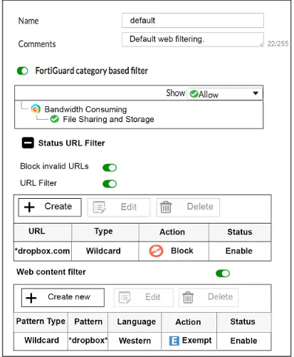Click the plus icon on Create button
Screen dimensions: 294x357
click(29, 207)
